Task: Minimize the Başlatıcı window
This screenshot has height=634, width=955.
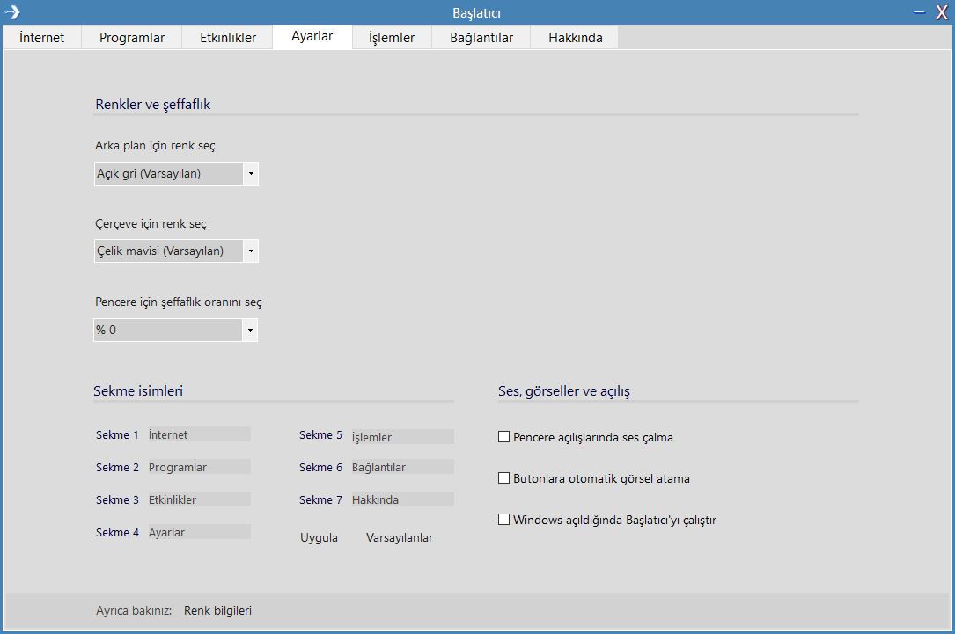Action: click(919, 12)
